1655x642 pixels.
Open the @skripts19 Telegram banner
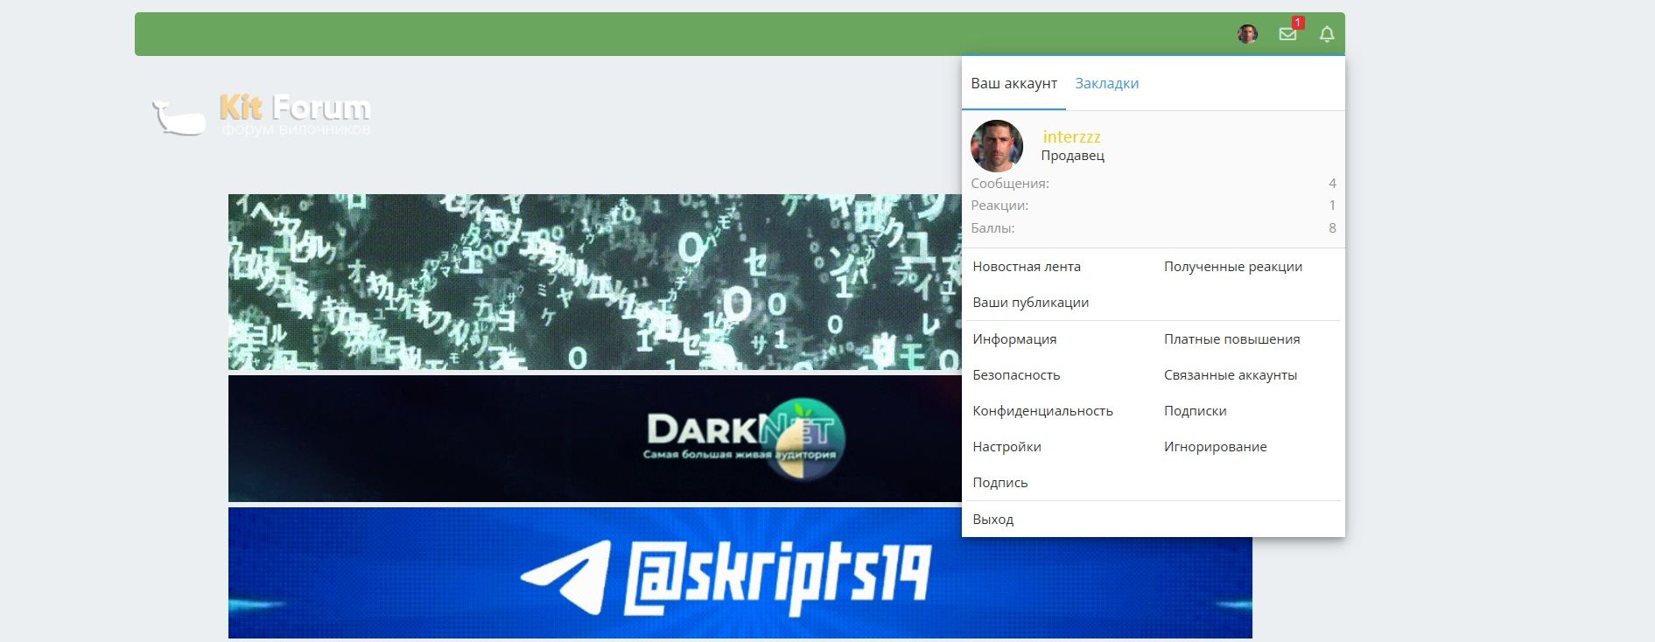point(740,573)
